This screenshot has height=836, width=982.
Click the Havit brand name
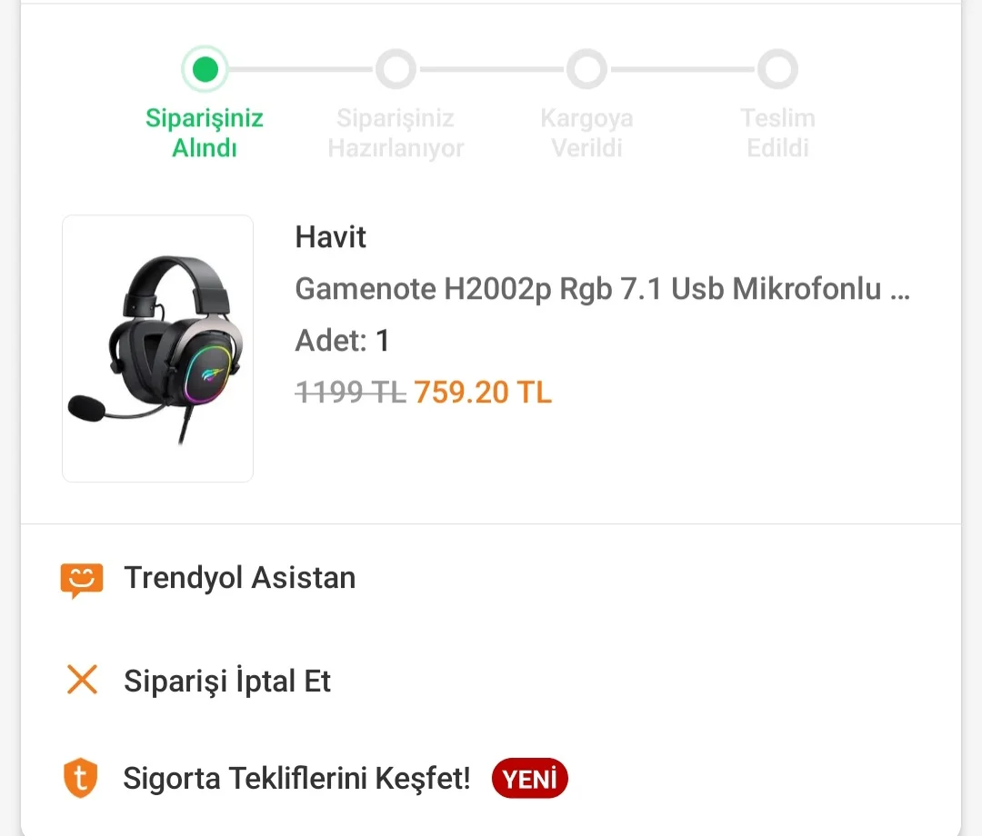click(x=330, y=237)
